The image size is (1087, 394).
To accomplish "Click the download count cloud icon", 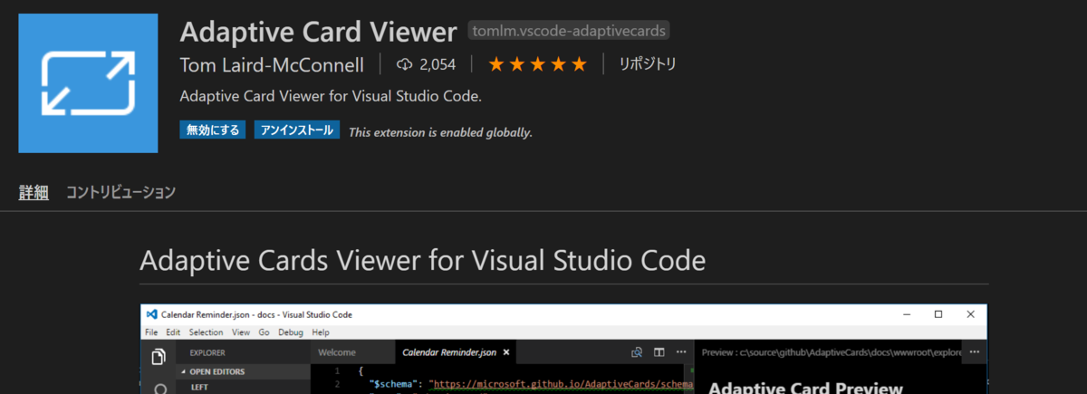I will point(405,64).
